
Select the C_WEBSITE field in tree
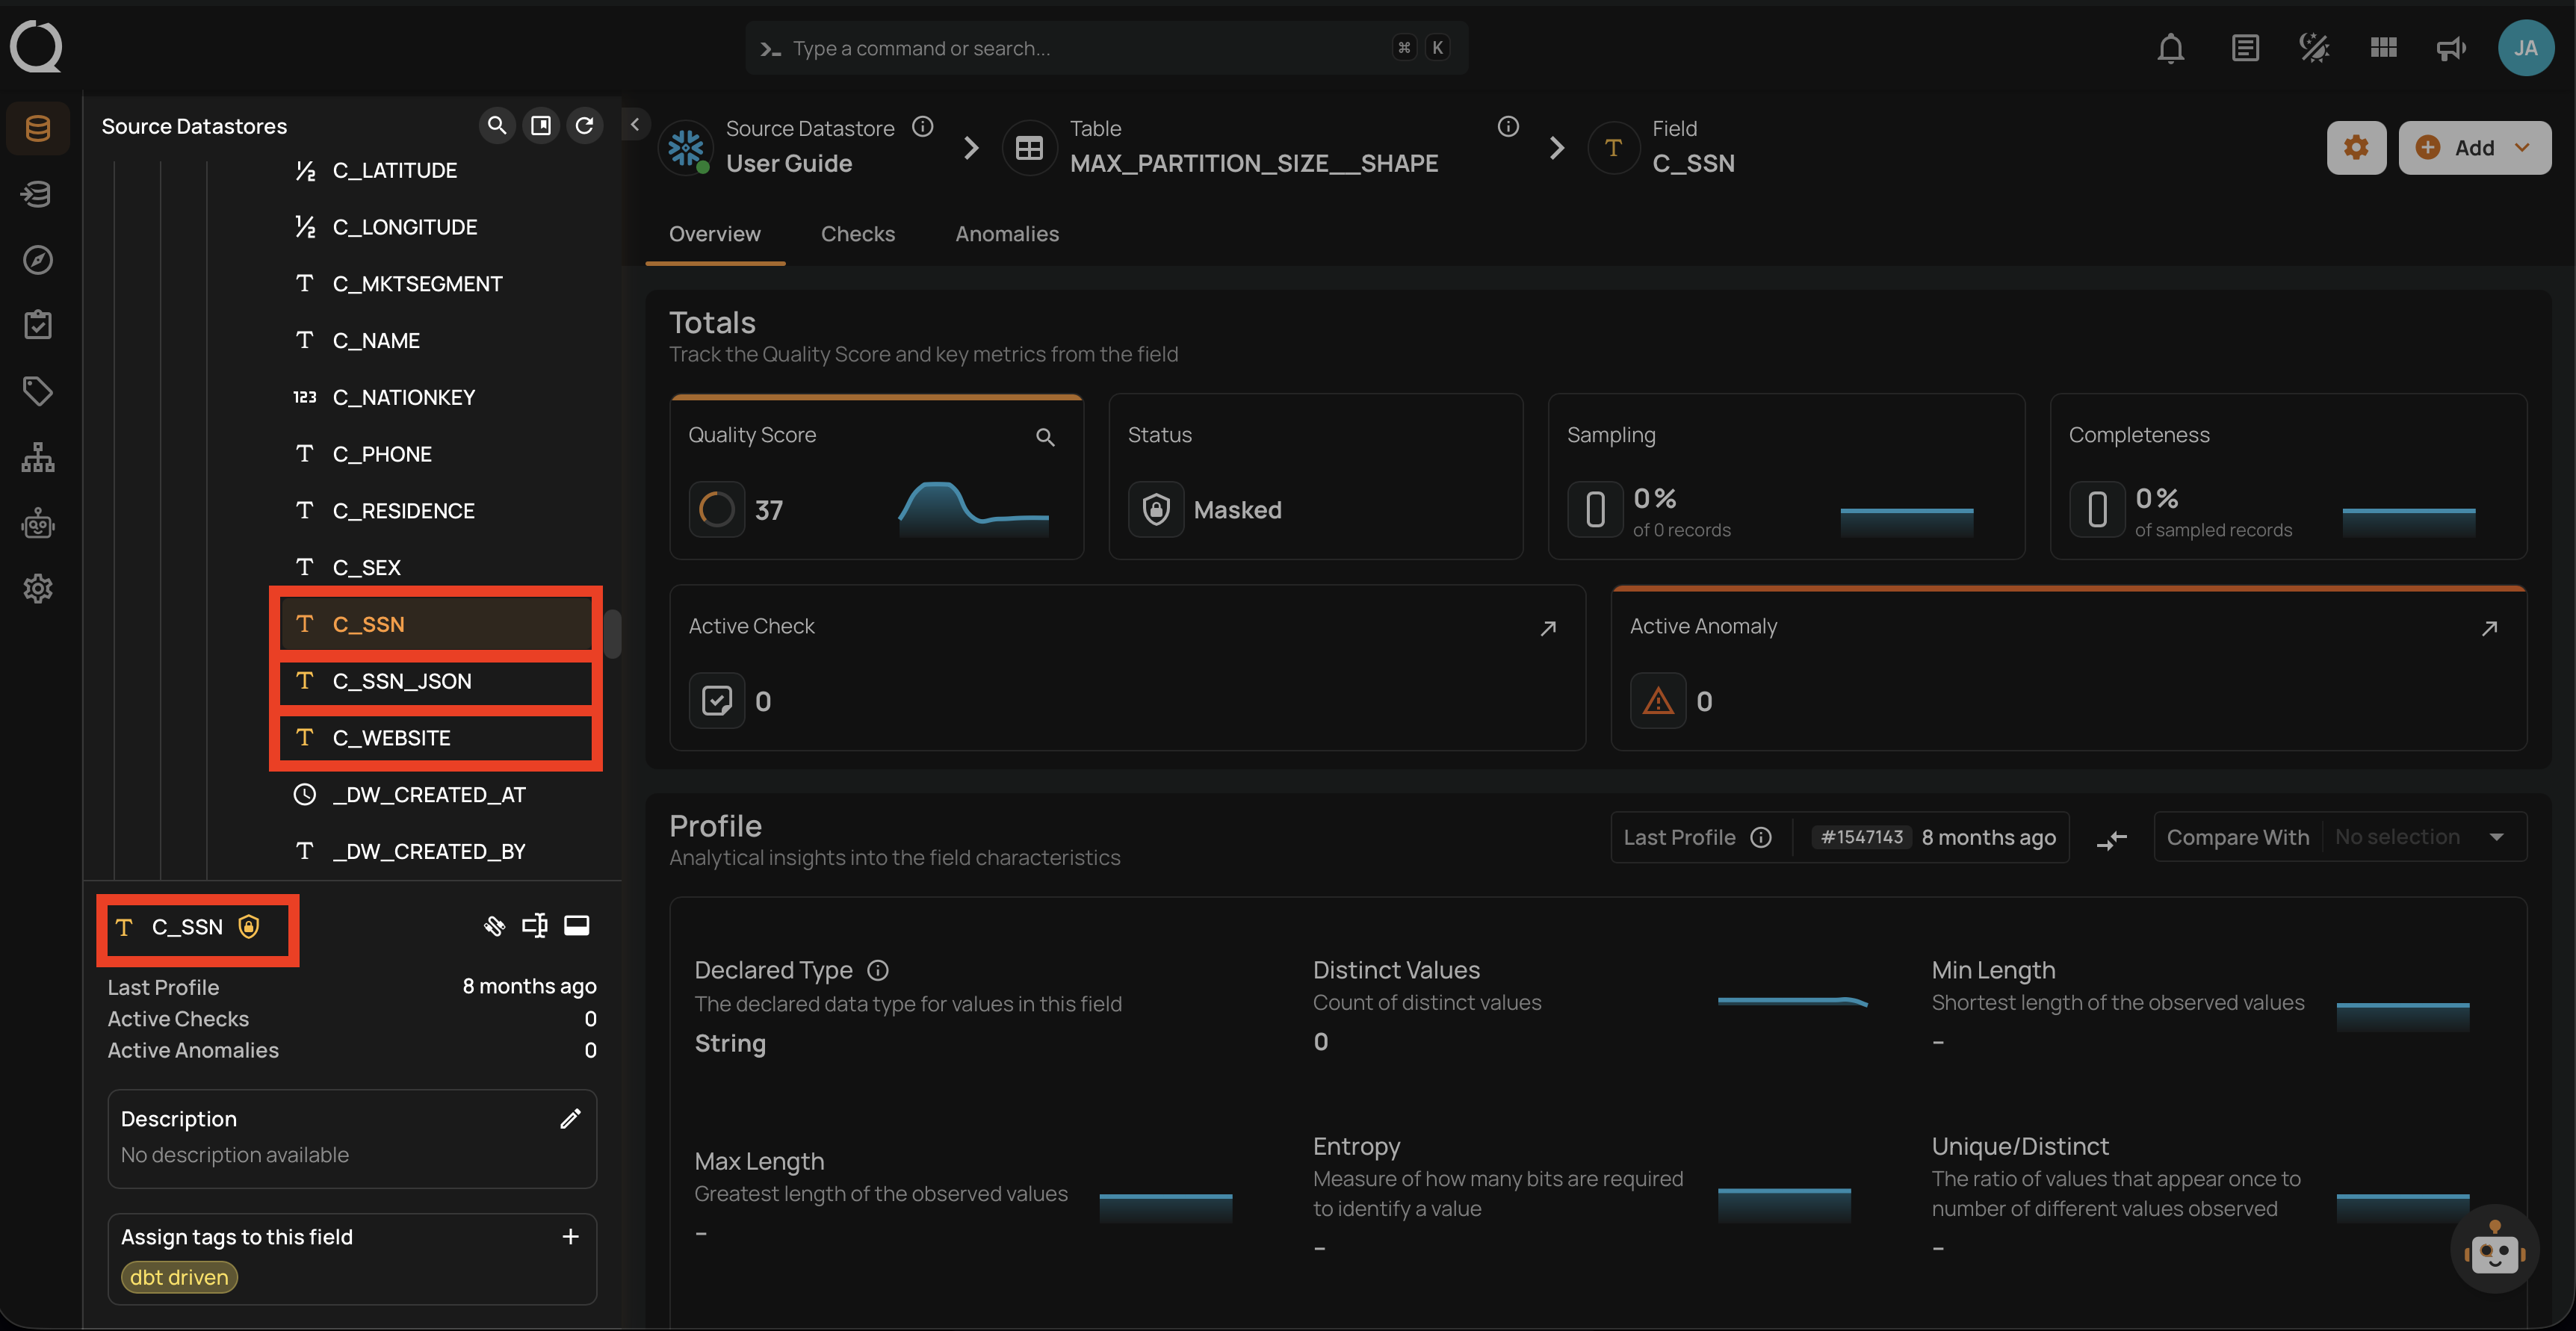391,738
